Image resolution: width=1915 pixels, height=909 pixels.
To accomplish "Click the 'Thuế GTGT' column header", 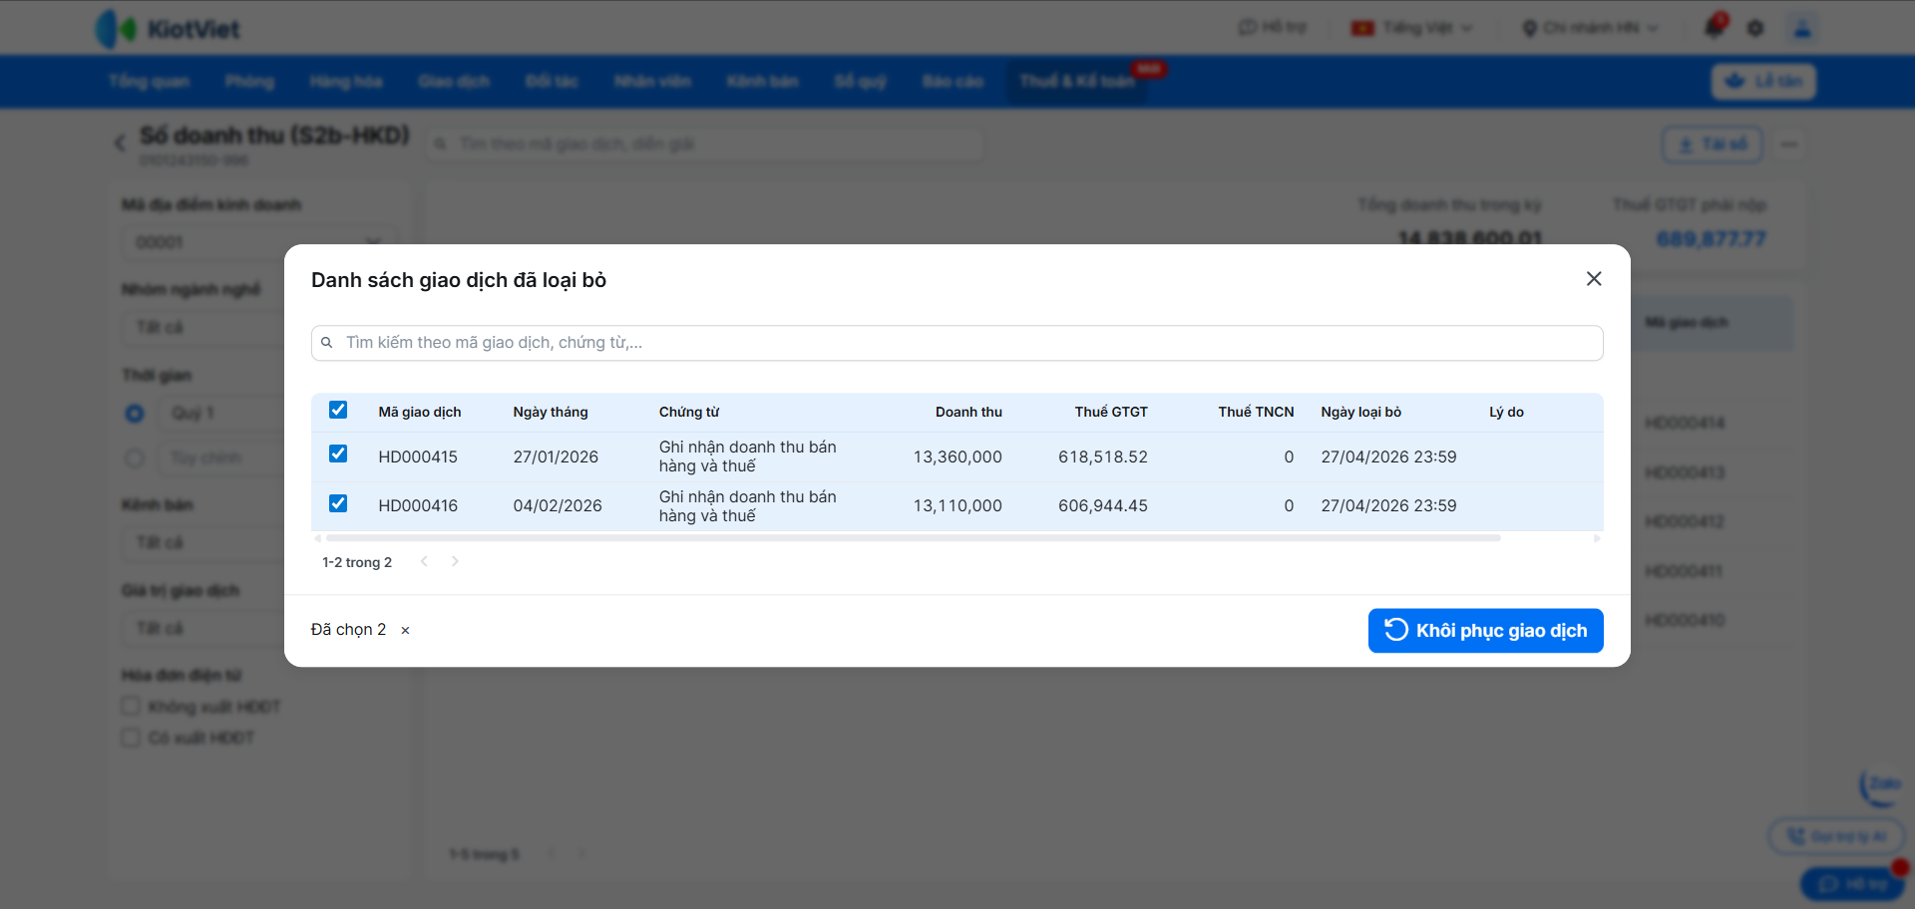I will point(1111,412).
